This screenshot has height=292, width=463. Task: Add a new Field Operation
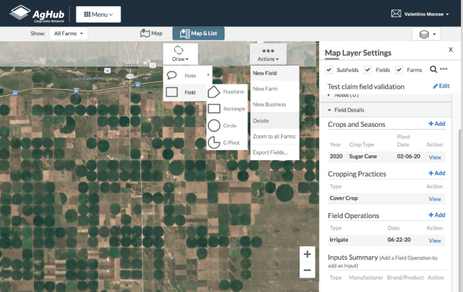coord(437,215)
